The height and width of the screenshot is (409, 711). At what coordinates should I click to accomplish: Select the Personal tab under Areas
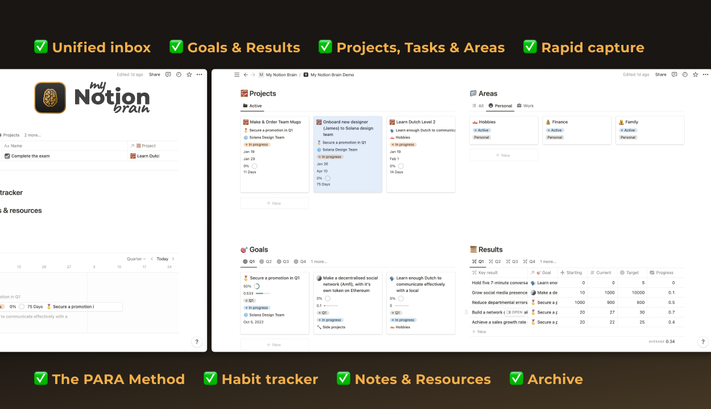501,106
